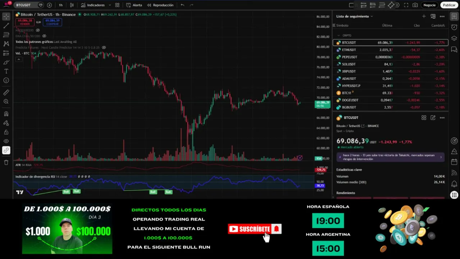Open chat bubbles icon in right sidebar

pos(454,50)
